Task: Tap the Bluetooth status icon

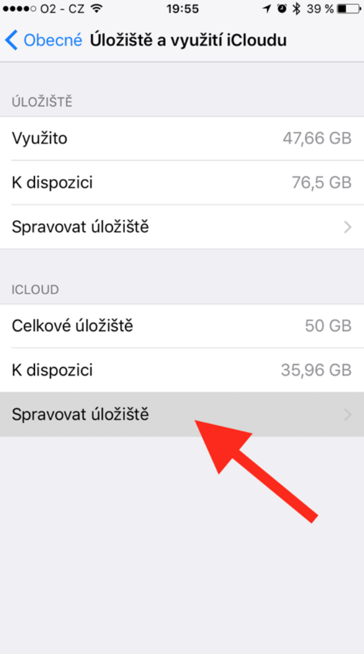Action: (x=296, y=8)
